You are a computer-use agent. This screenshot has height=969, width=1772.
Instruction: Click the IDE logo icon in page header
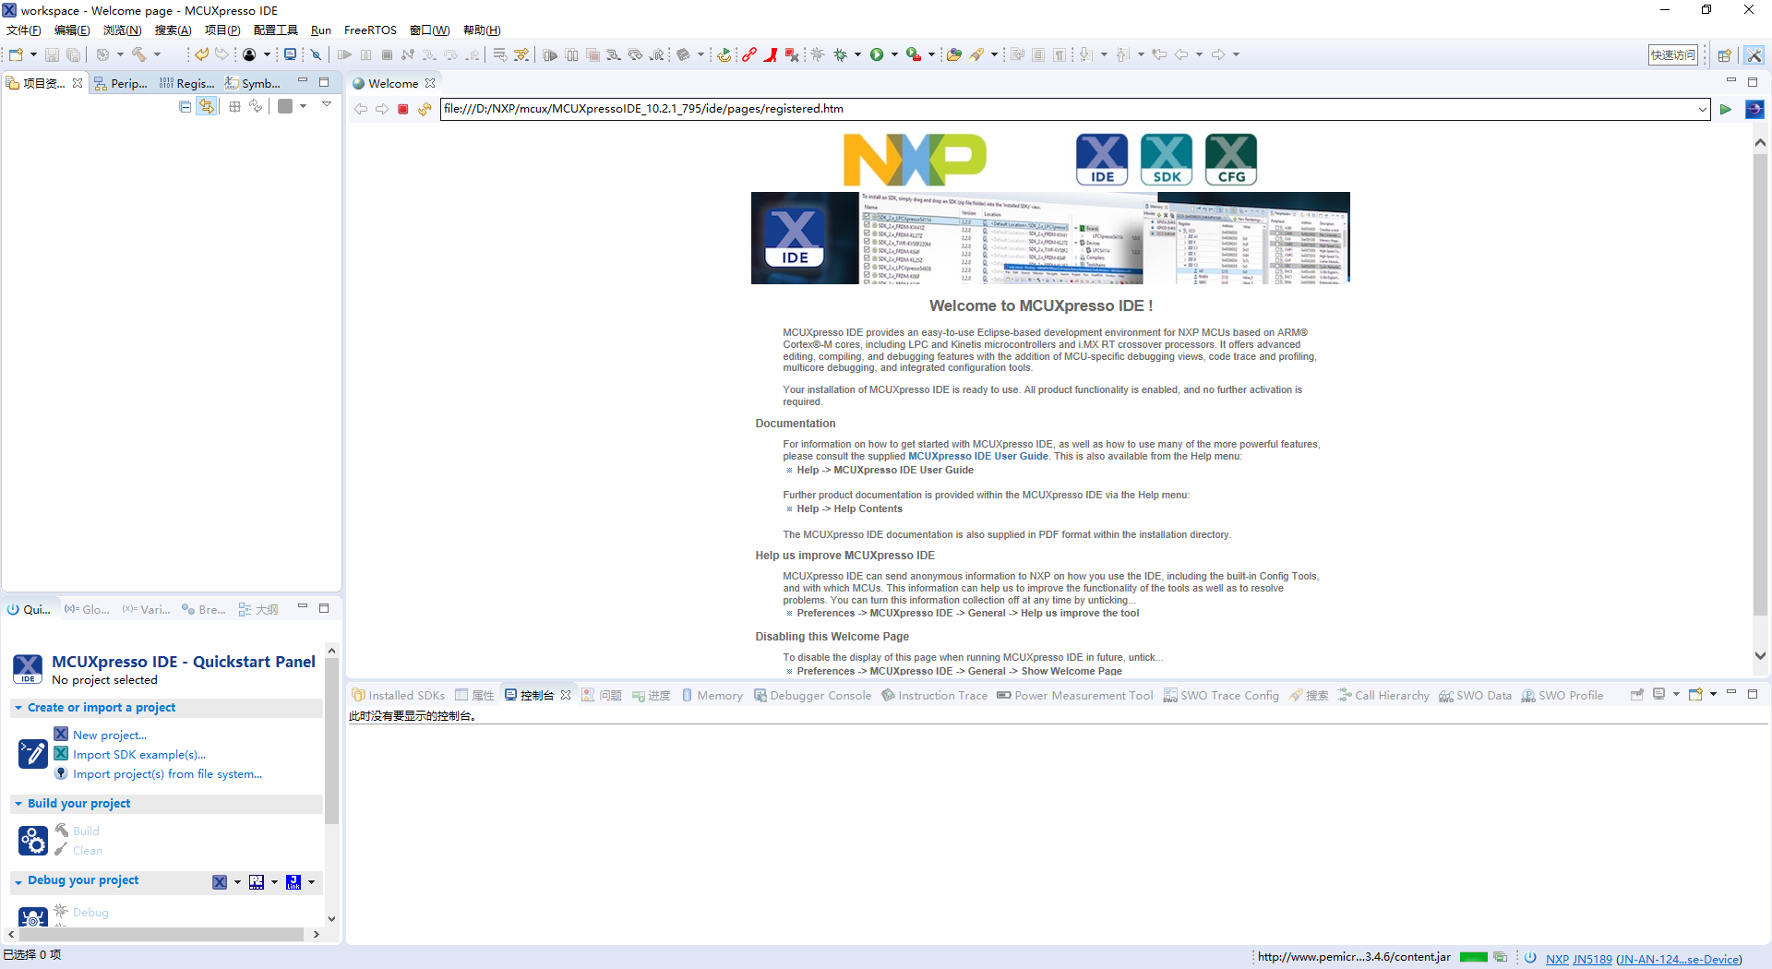click(1101, 160)
